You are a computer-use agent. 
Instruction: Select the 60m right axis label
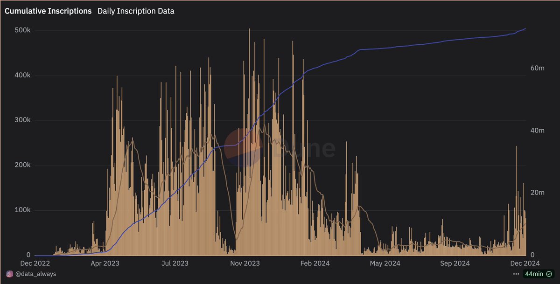tap(538, 68)
